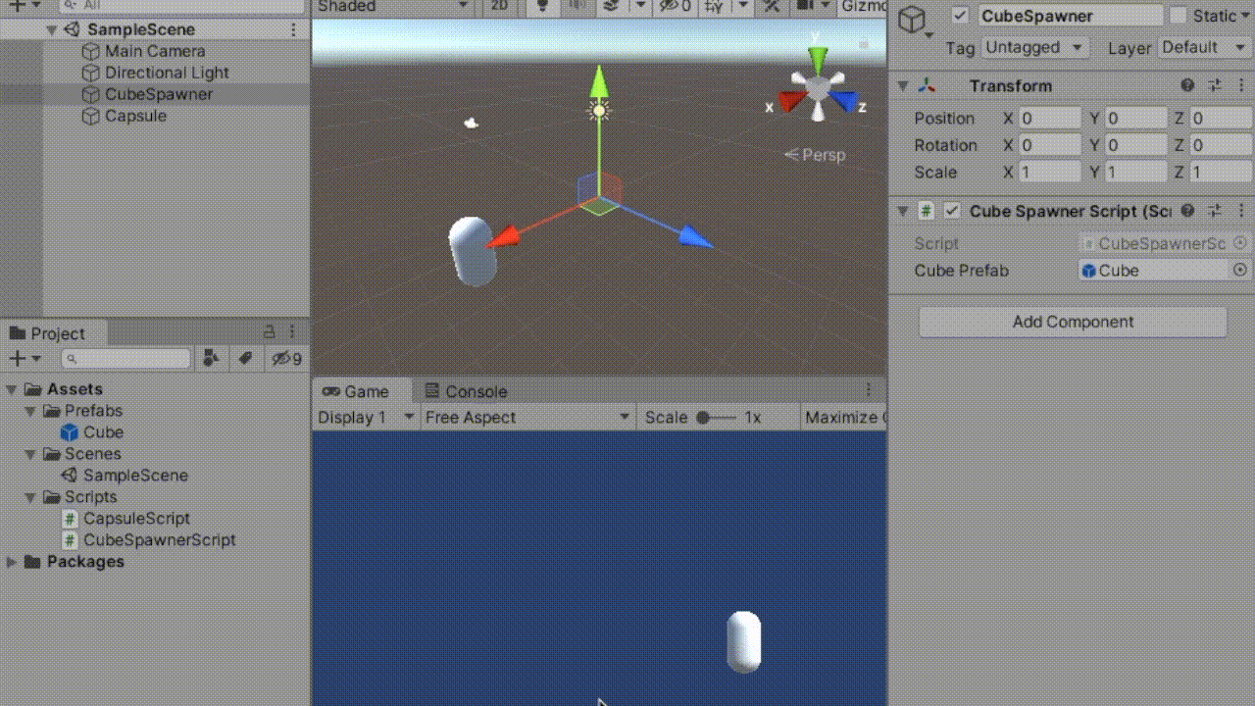The height and width of the screenshot is (706, 1255).
Task: Click the Cube Spawner Script help icon
Action: 1187,211
